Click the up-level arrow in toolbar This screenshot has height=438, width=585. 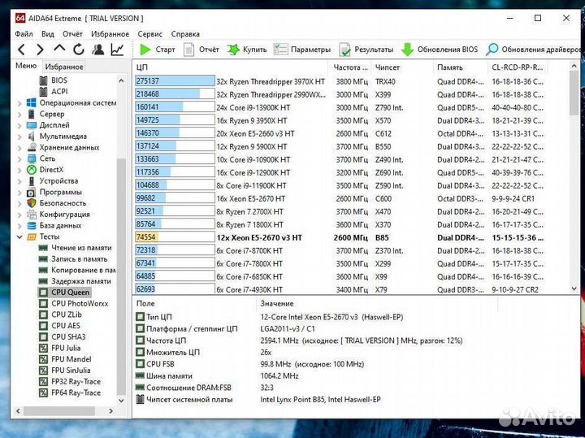click(x=61, y=50)
